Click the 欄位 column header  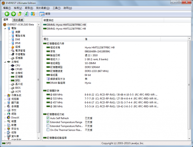point(63,39)
